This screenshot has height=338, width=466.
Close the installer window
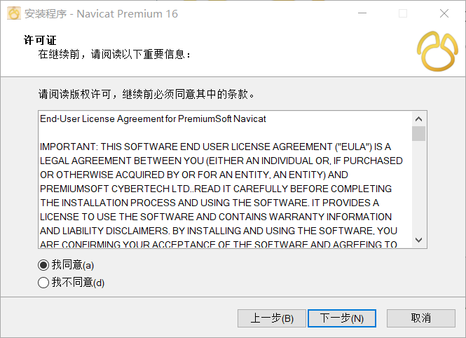[444, 13]
